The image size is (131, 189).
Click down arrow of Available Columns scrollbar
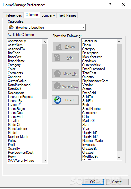[x=45, y=161]
